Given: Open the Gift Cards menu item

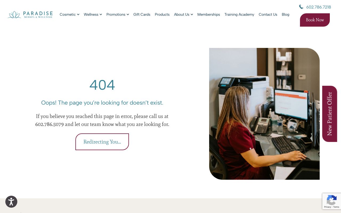Looking at the screenshot, I should 142,14.
